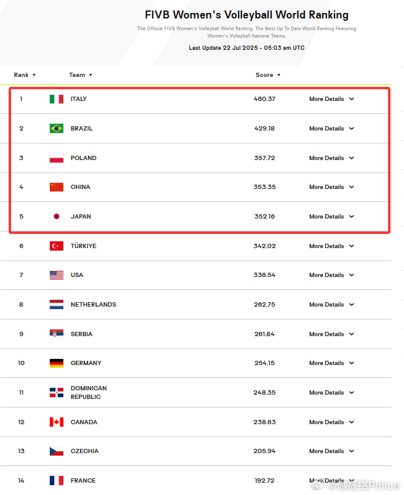Click the Türkiye flag icon
This screenshot has width=404, height=495.
tap(57, 246)
